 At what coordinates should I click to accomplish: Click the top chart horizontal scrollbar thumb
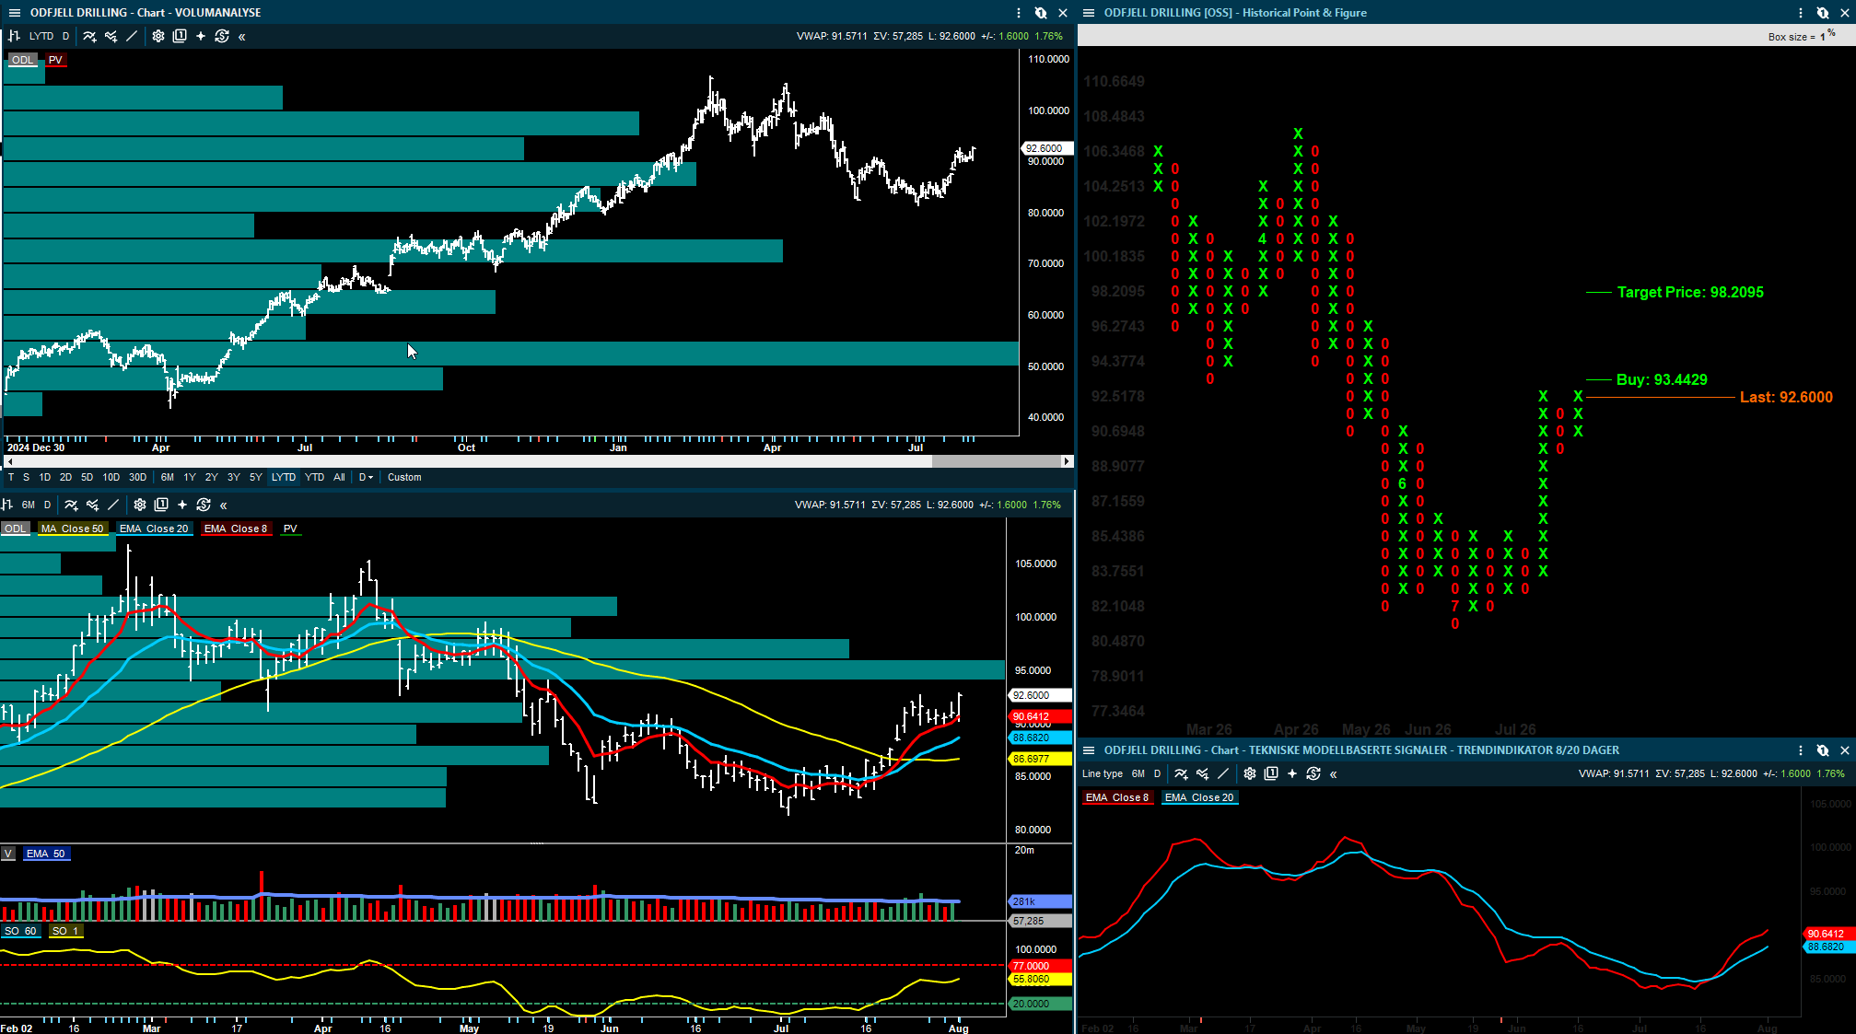(996, 461)
